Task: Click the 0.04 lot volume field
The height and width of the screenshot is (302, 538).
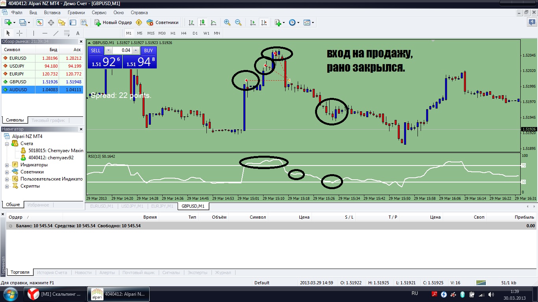Action: click(x=122, y=50)
